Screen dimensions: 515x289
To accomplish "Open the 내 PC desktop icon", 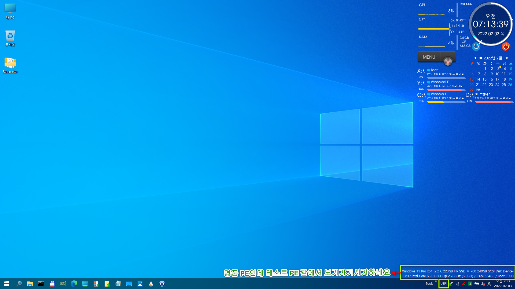I will pos(10,11).
